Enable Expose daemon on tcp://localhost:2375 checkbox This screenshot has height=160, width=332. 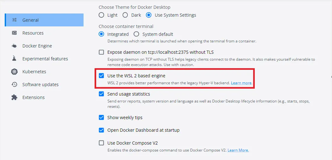(102, 52)
